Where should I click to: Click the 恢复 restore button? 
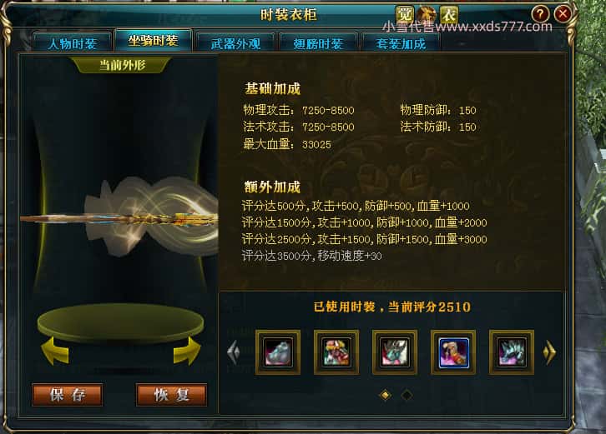172,395
